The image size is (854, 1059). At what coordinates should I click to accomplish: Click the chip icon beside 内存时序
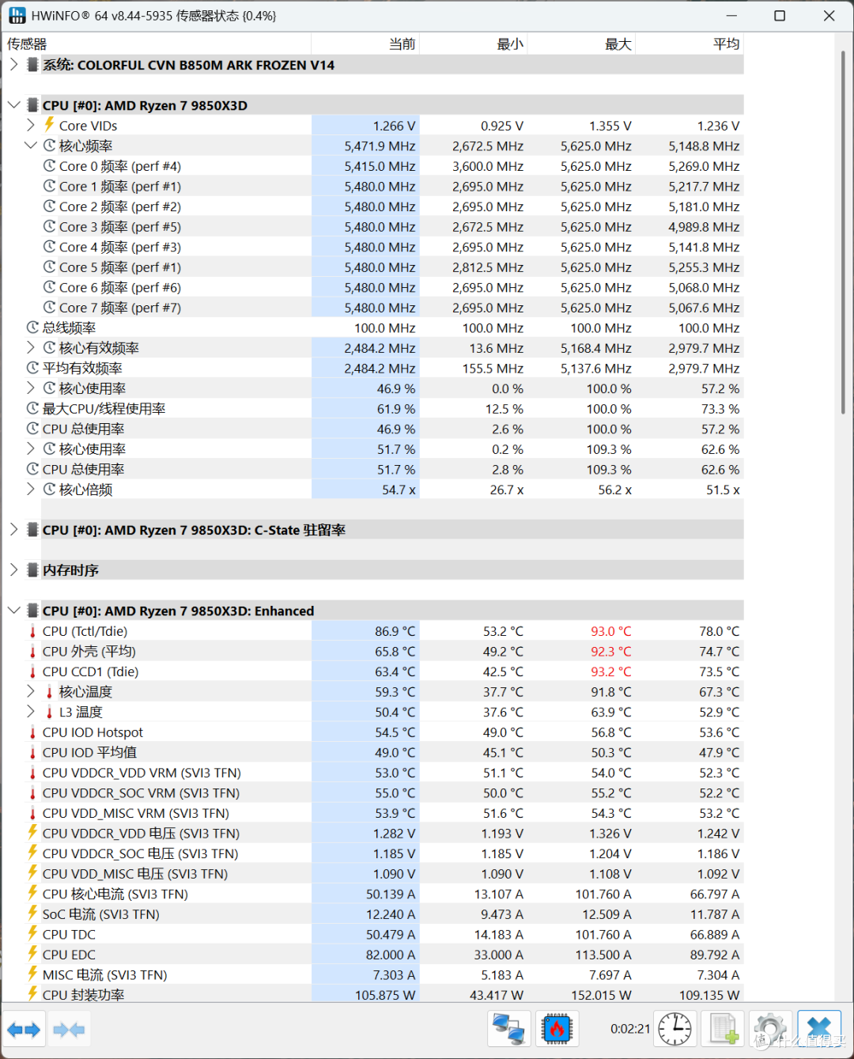32,570
